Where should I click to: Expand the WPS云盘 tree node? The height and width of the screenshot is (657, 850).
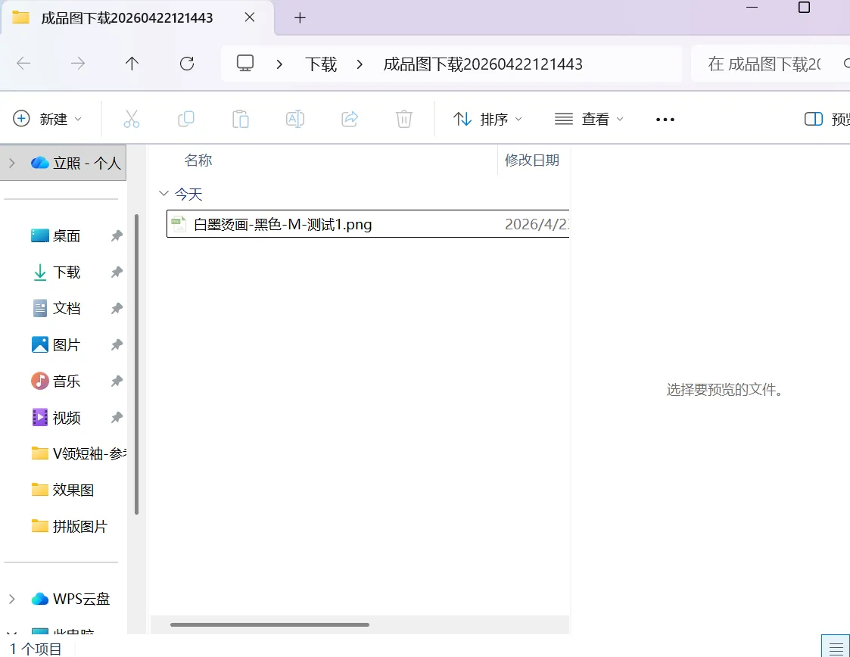point(12,599)
